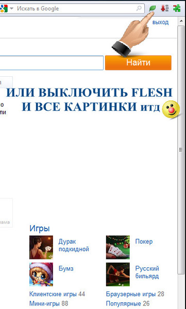Open the red arrow download extension icon
This screenshot has height=309, width=186.
pyautogui.click(x=164, y=8)
